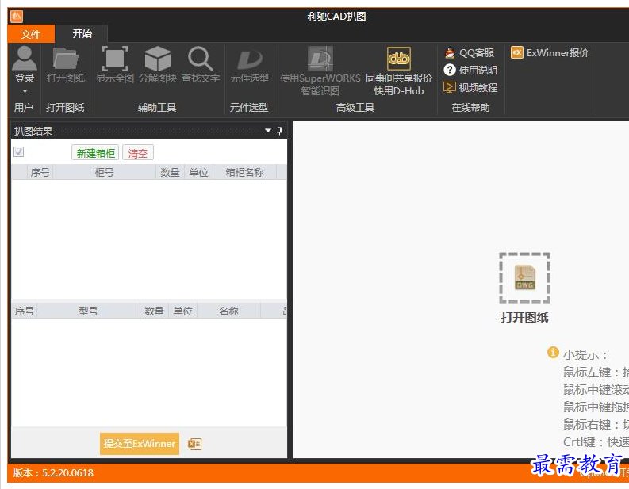Click the 小提示 info icon
Viewport: 629px width, 489px height.
coord(553,353)
